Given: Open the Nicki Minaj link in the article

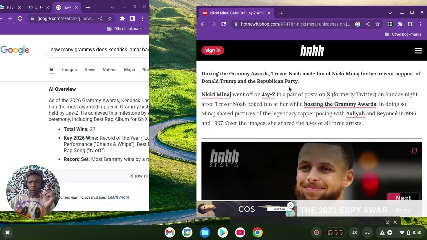Looking at the screenshot, I should 216,94.
